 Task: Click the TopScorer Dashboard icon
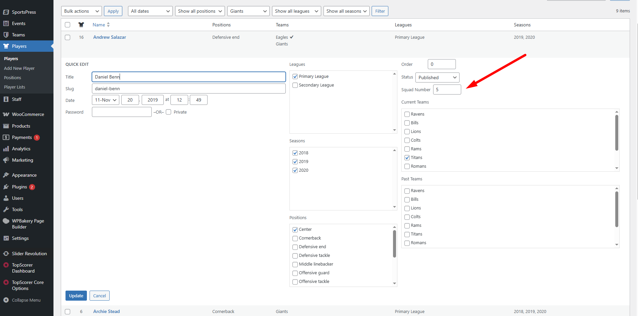coord(6,265)
